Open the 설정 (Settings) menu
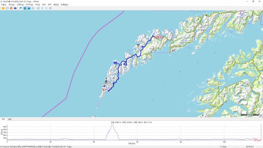 click(56, 5)
